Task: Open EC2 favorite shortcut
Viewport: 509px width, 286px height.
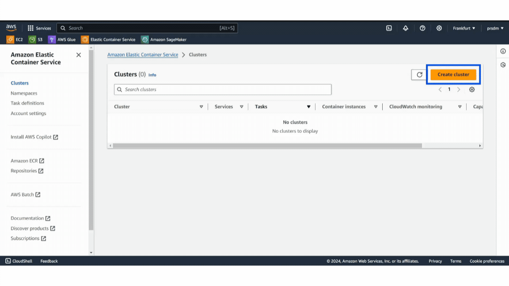Action: click(15, 40)
